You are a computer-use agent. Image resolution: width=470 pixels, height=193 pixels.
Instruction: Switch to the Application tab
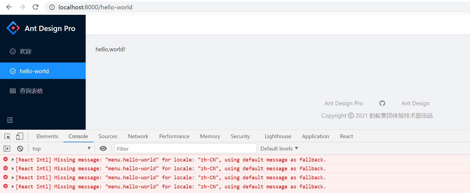(x=315, y=136)
